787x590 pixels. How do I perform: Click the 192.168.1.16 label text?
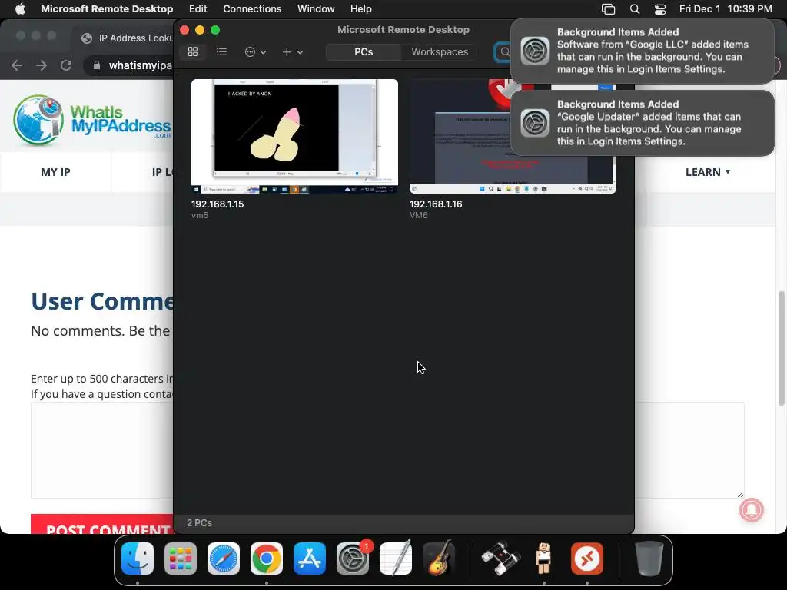[436, 204]
